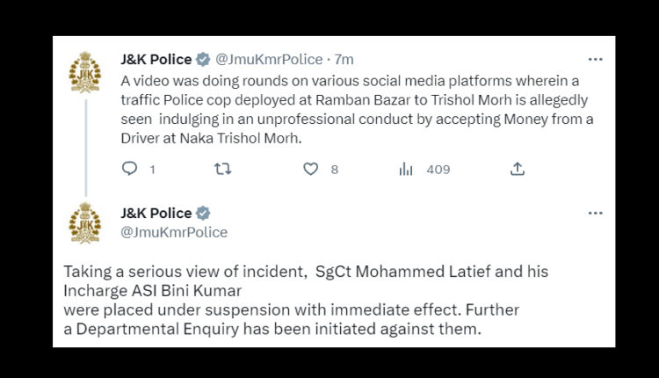Screen dimensions: 659x378
Task: View analytics icon beside 409 views
Action: (x=406, y=169)
